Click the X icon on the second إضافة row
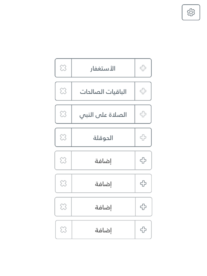207x276 pixels. pyautogui.click(x=63, y=183)
